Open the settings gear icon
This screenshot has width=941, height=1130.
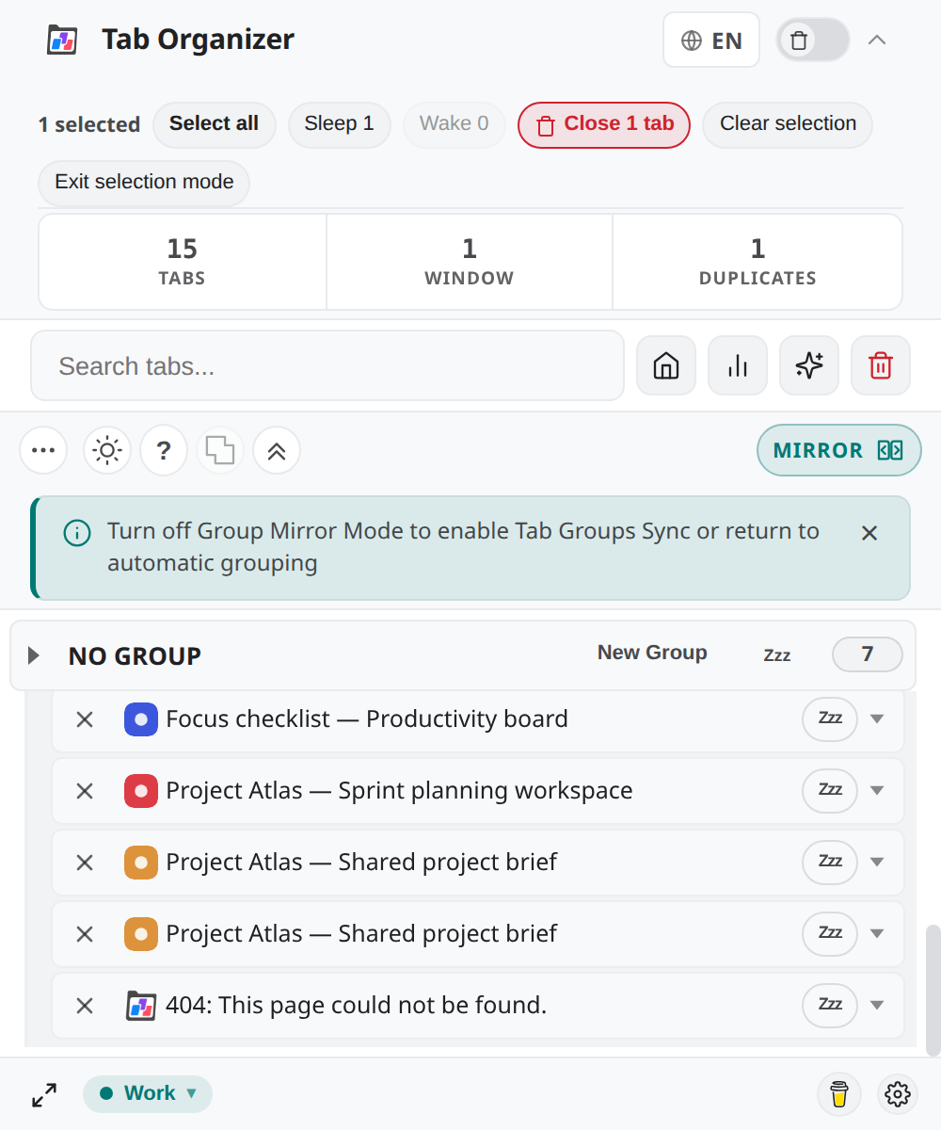(x=898, y=1094)
